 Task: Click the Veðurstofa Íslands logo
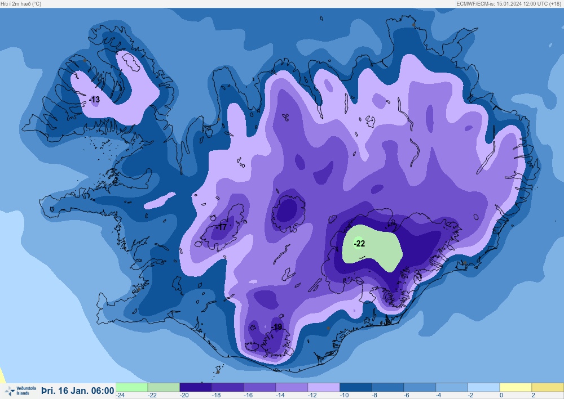(x=20, y=391)
